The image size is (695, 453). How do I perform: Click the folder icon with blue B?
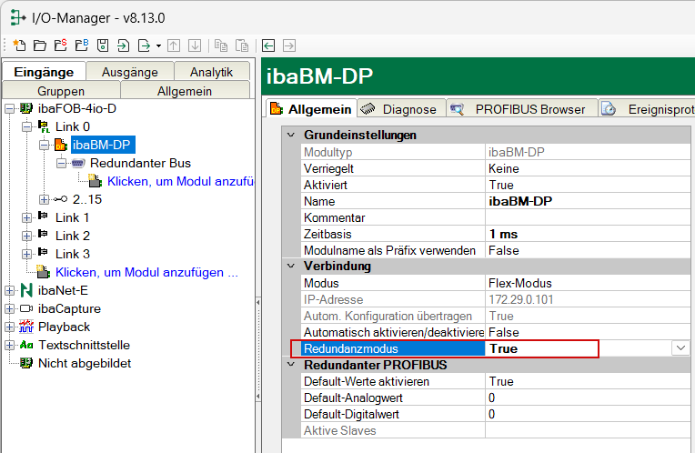[x=82, y=45]
